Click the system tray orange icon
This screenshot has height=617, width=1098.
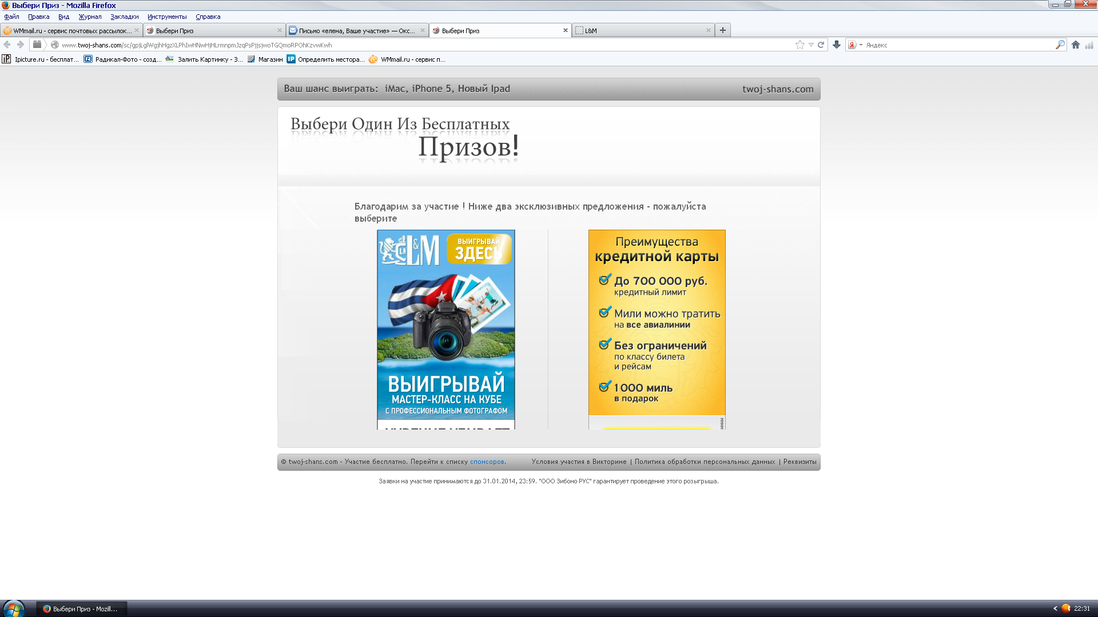[x=1066, y=608]
